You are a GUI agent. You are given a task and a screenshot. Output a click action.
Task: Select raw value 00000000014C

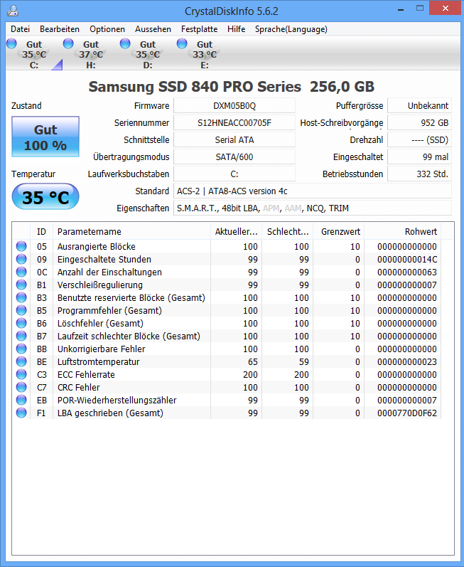(x=407, y=259)
